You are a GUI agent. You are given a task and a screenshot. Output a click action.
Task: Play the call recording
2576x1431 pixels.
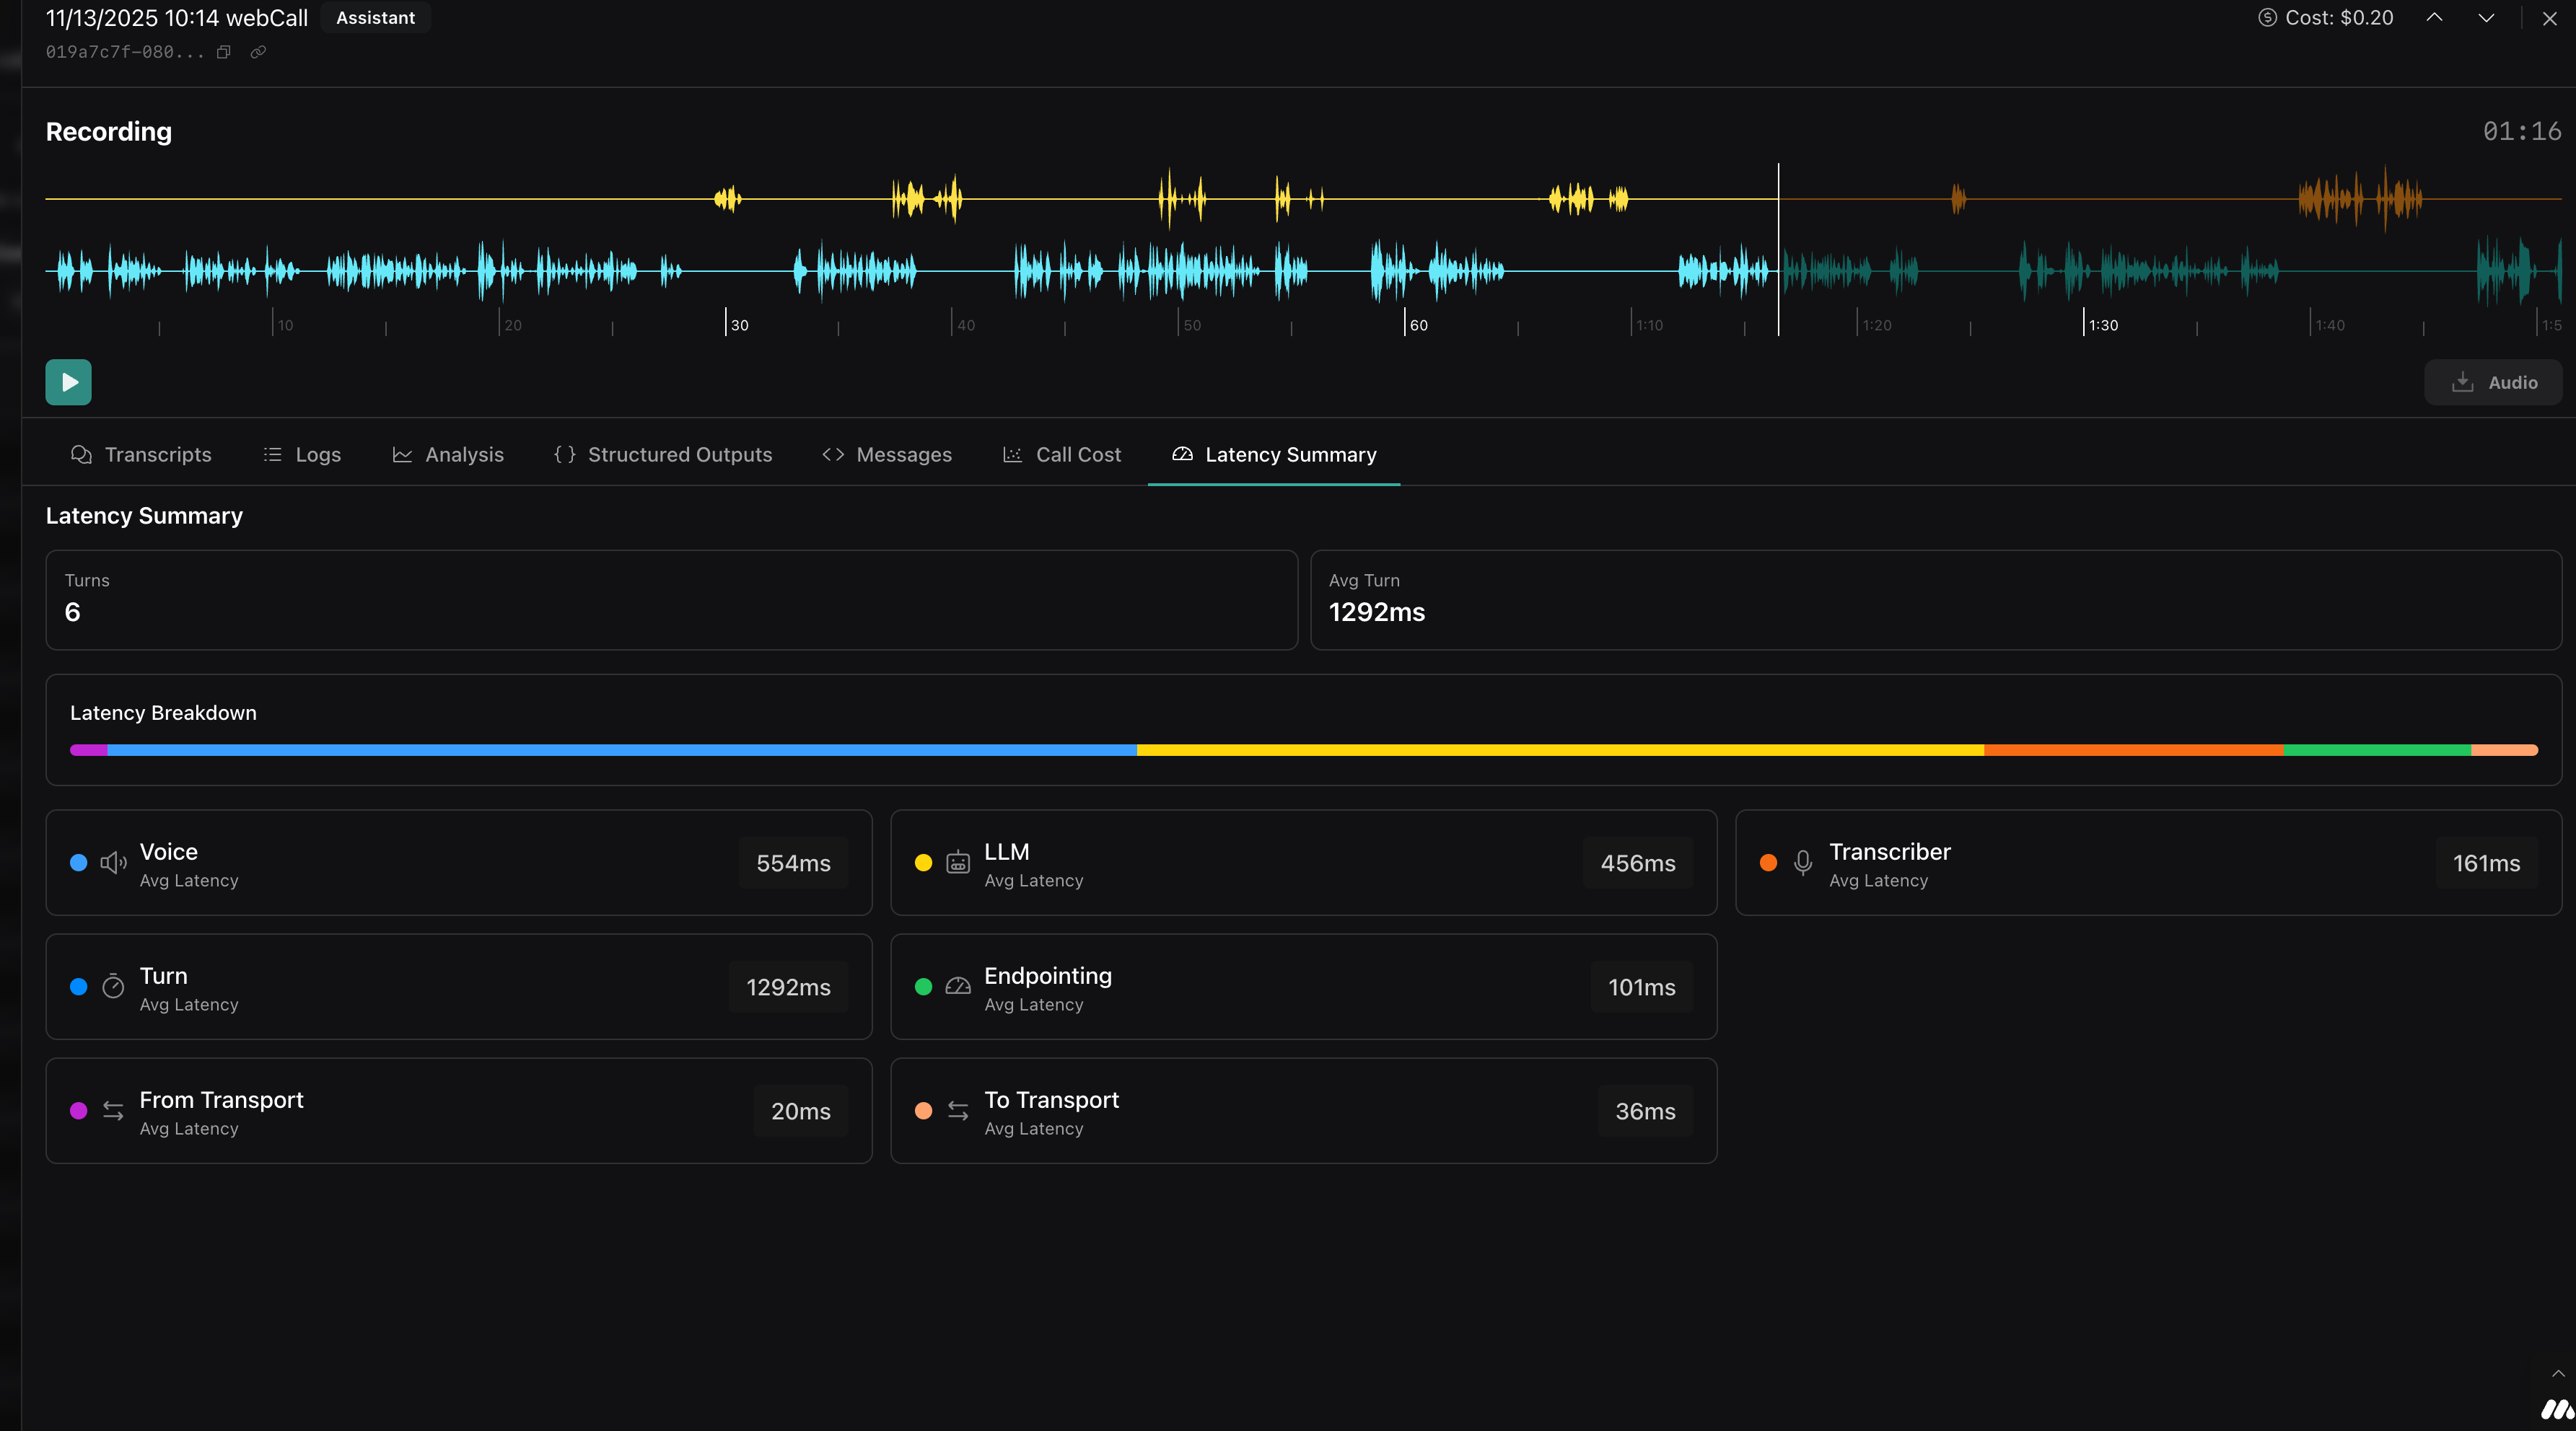(68, 382)
